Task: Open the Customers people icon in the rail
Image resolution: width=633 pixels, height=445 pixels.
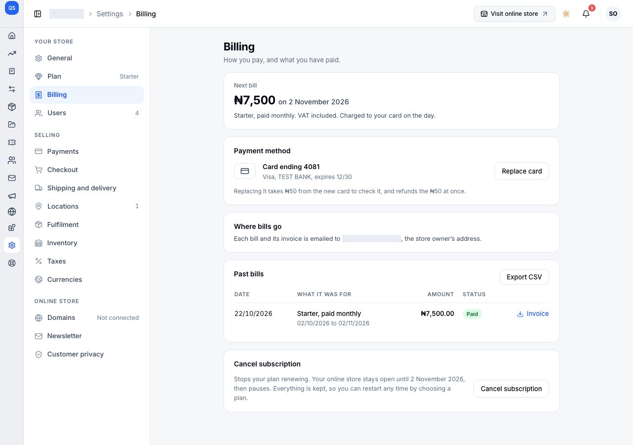Action: (12, 160)
